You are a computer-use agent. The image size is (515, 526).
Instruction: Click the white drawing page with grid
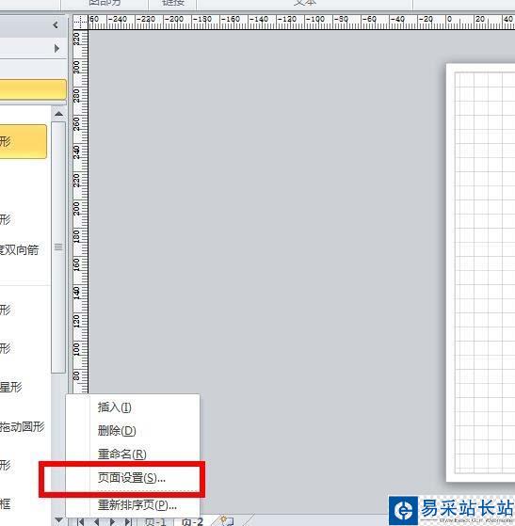481,272
